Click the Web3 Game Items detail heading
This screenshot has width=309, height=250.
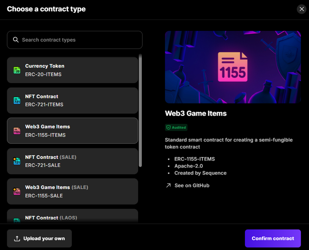pyautogui.click(x=196, y=113)
